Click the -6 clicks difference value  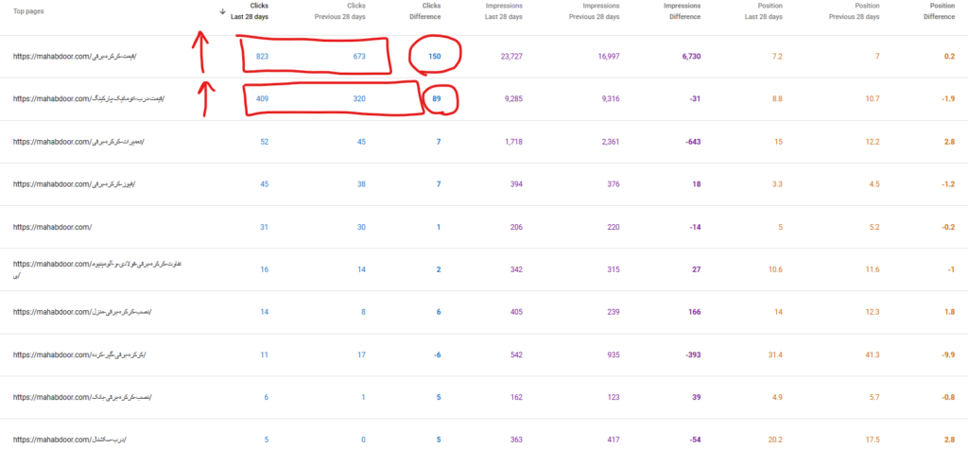click(437, 354)
